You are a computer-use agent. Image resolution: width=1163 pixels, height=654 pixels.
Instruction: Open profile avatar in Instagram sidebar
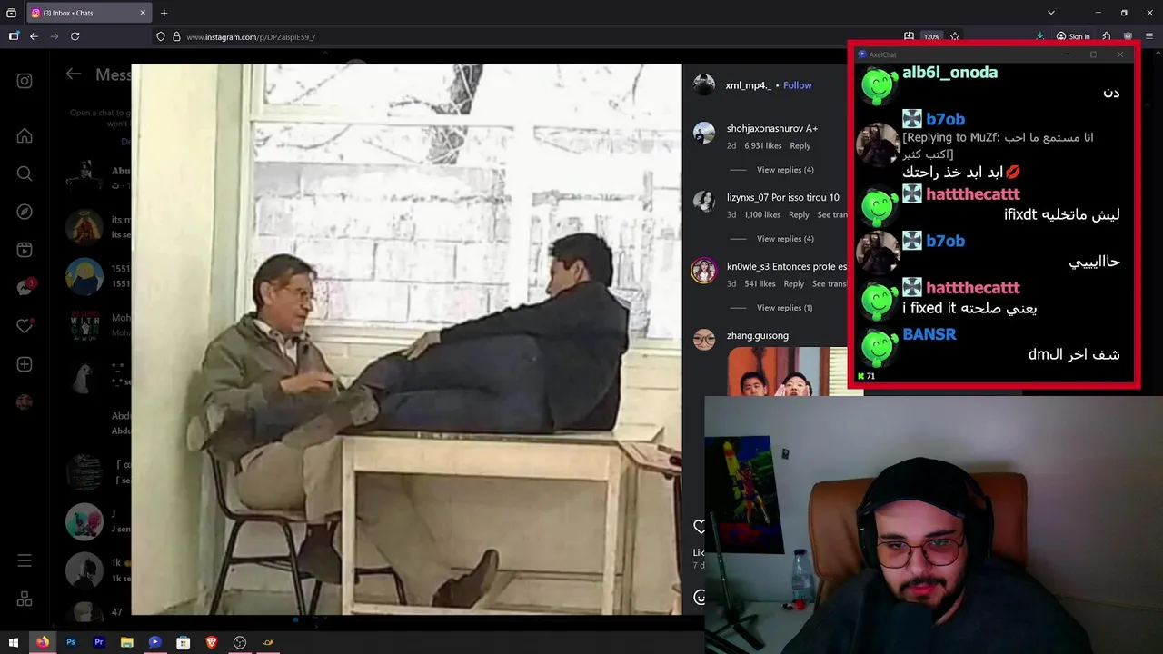25,402
